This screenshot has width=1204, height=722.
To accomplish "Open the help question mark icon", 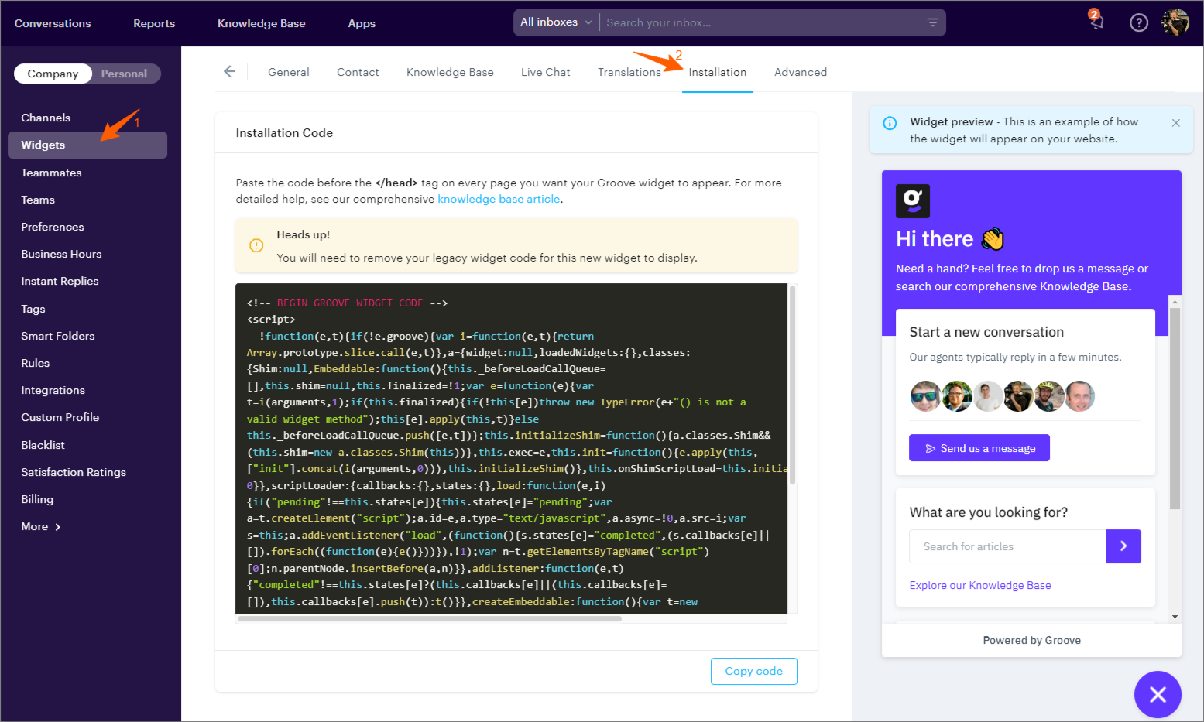I will click(1138, 23).
